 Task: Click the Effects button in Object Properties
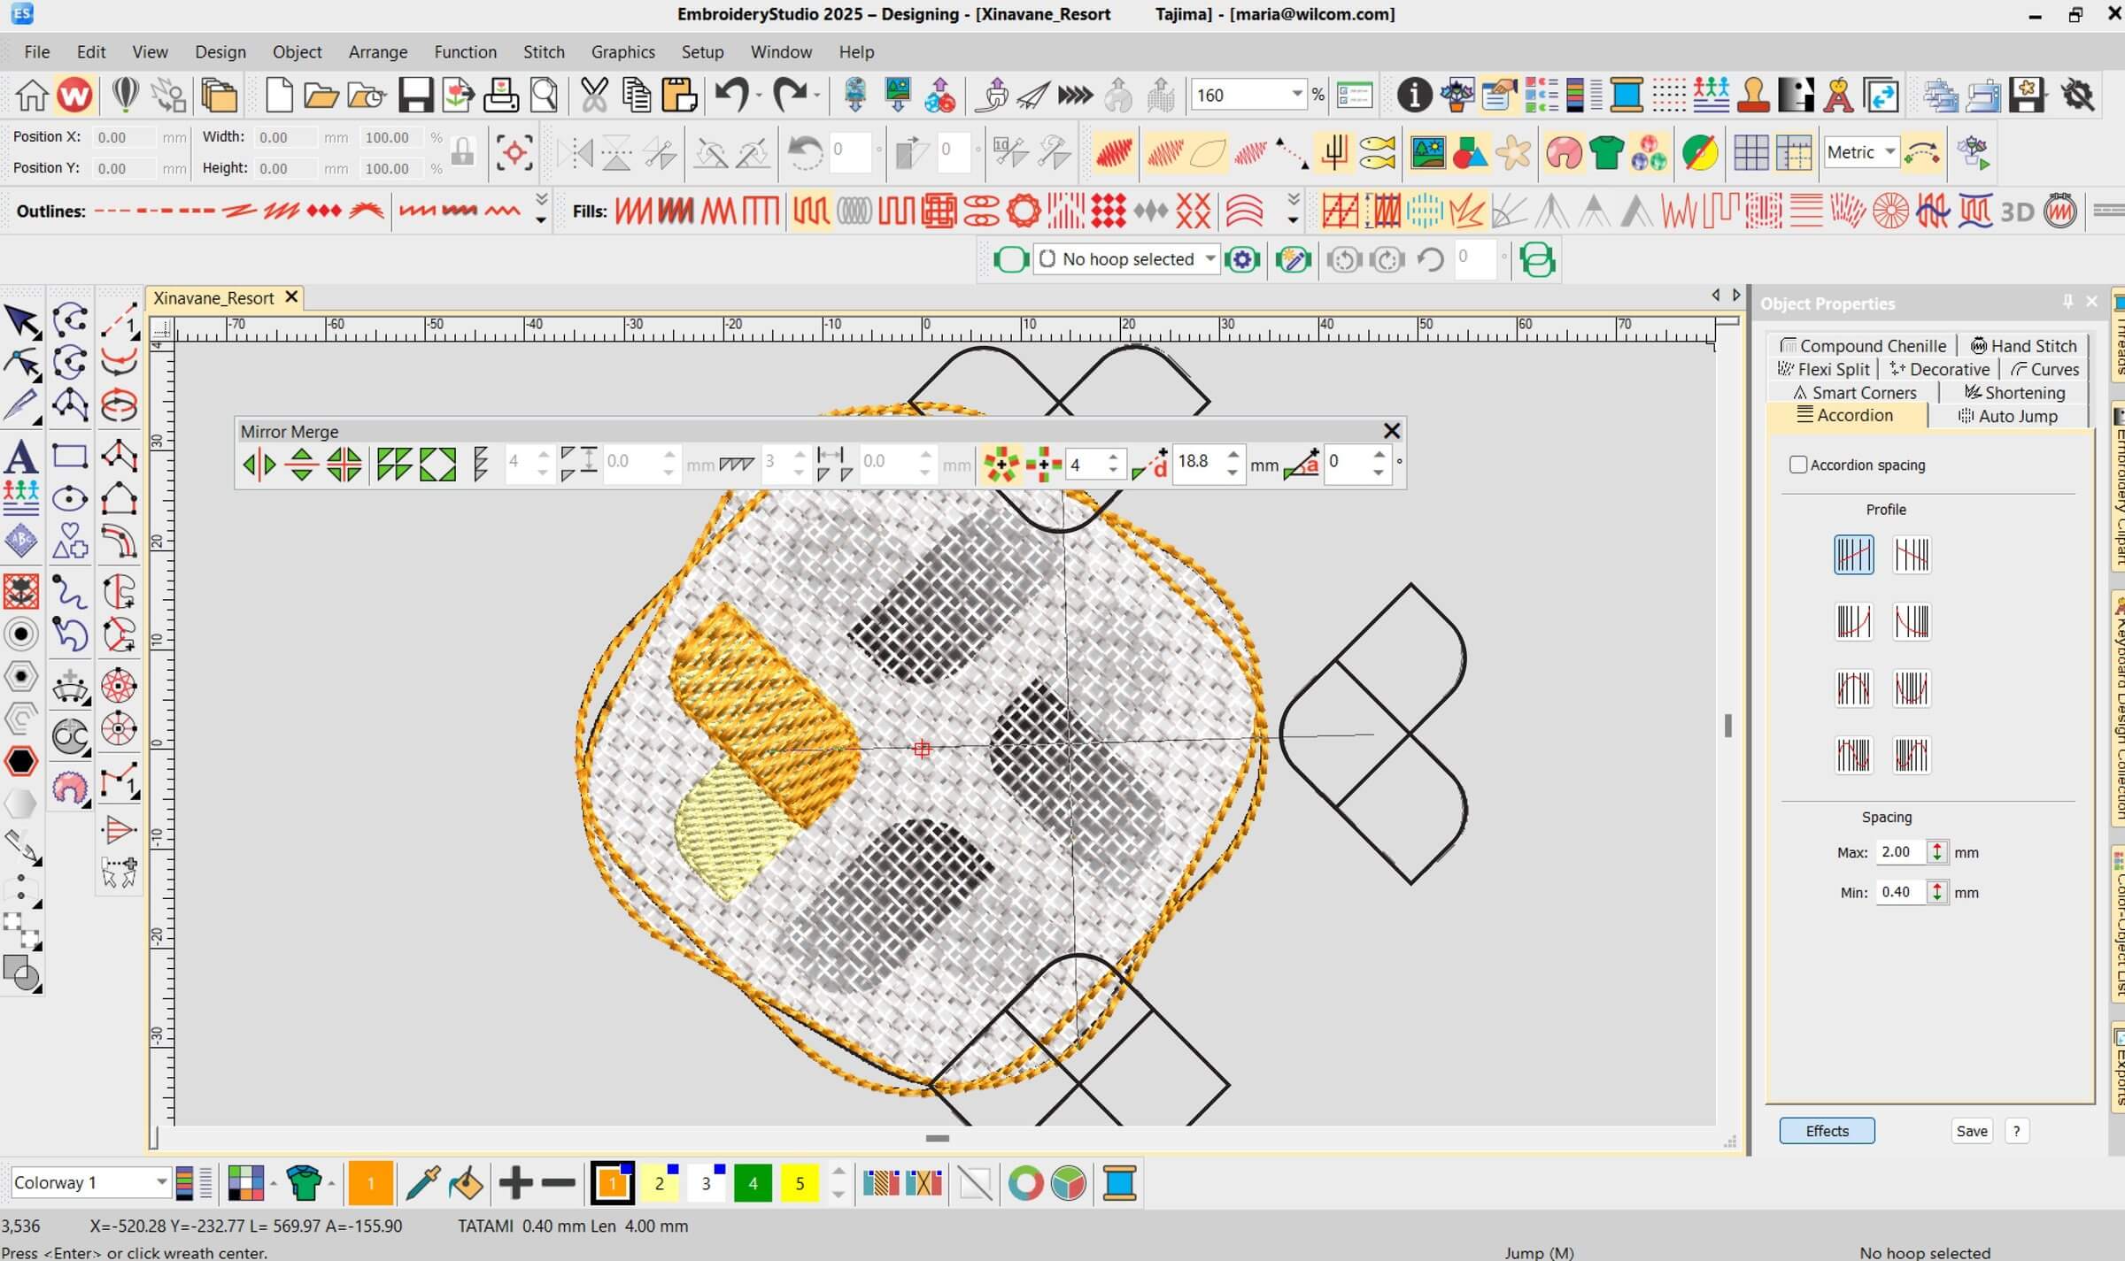(1827, 1130)
